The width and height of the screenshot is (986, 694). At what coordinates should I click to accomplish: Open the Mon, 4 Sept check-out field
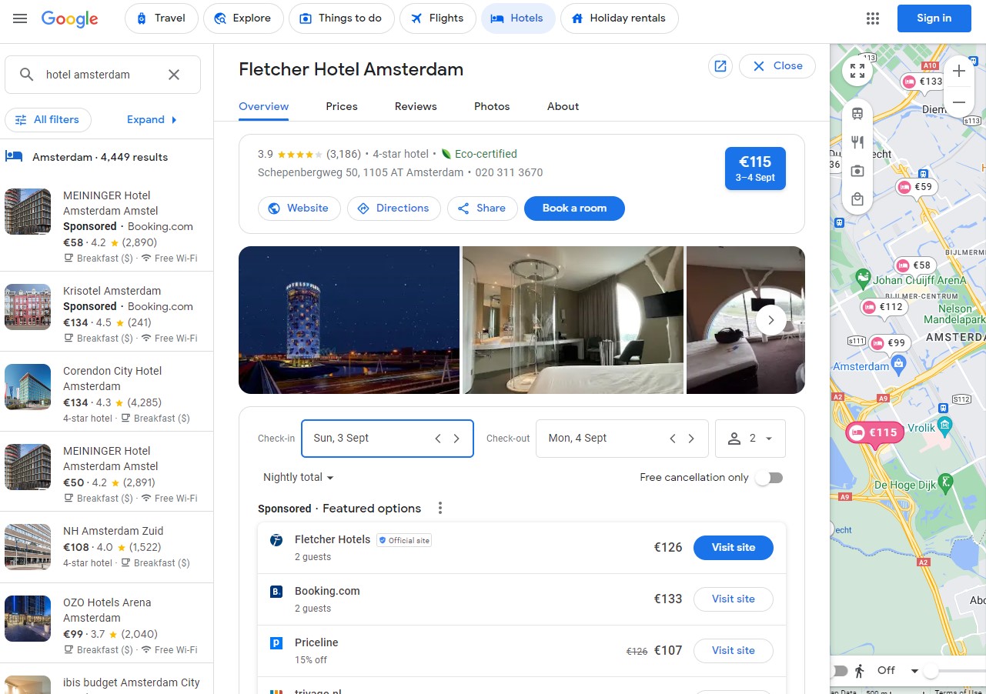coord(622,439)
